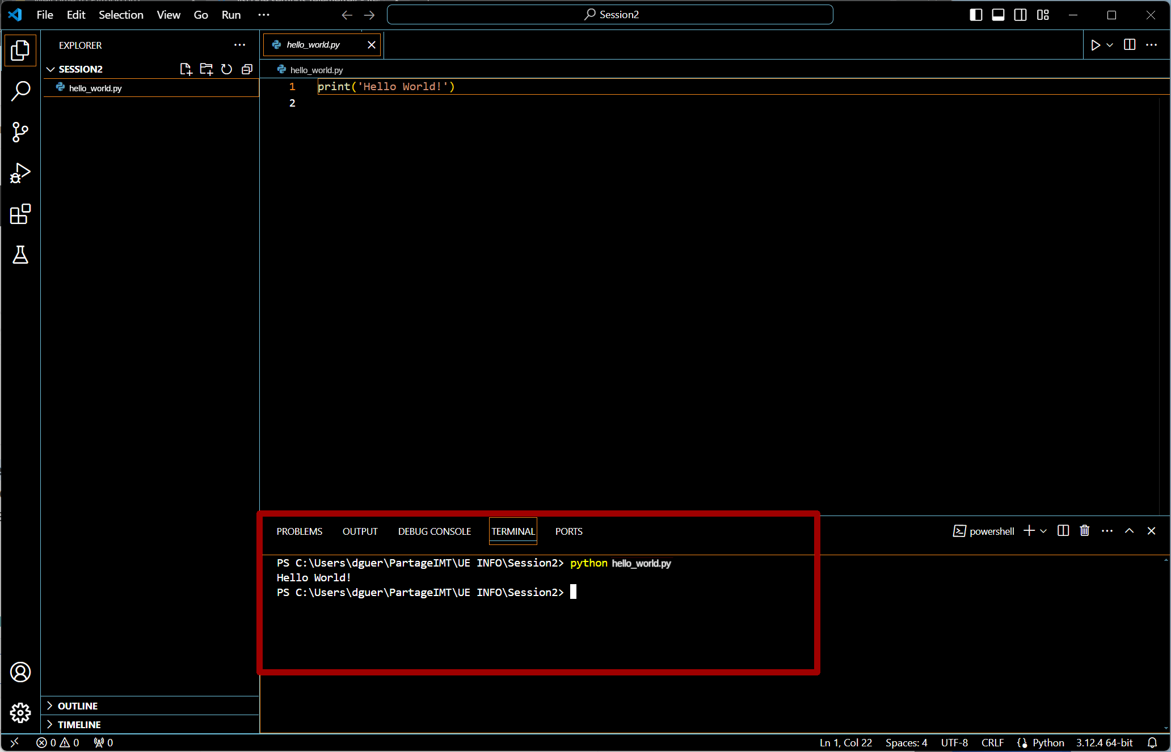Image resolution: width=1171 pixels, height=752 pixels.
Task: Run the Python file with play button
Action: click(x=1095, y=45)
